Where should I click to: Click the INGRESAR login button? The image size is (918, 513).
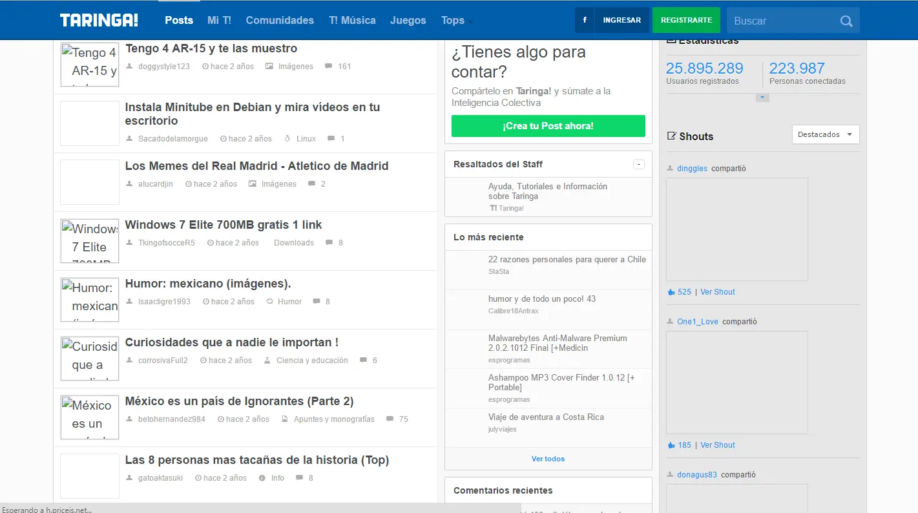click(622, 20)
